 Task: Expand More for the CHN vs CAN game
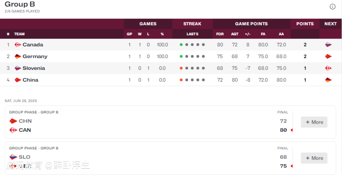[x=314, y=122]
